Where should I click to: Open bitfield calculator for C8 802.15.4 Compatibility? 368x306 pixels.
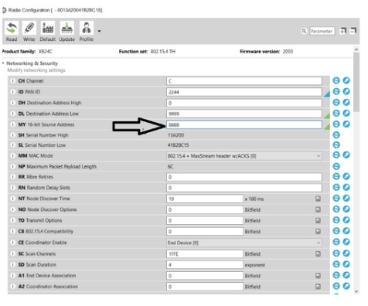coord(318,232)
